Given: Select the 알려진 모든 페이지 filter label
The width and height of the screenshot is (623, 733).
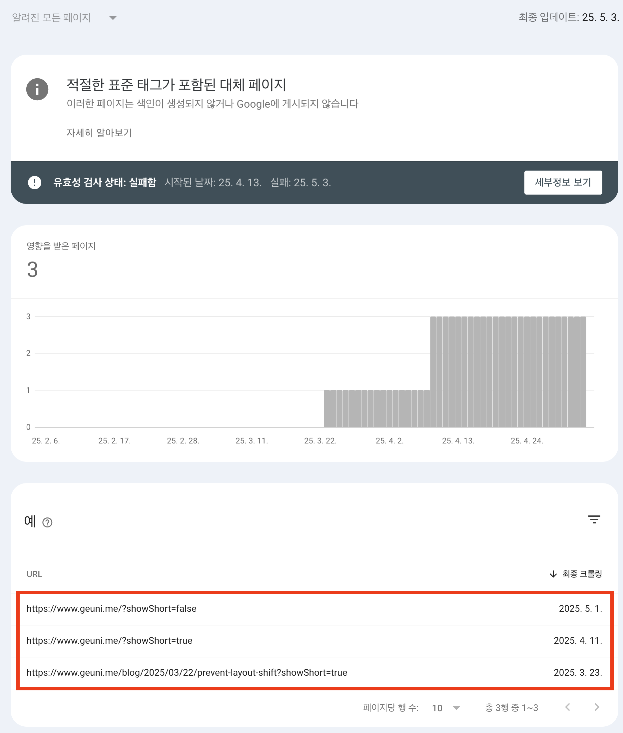Looking at the screenshot, I should point(52,17).
